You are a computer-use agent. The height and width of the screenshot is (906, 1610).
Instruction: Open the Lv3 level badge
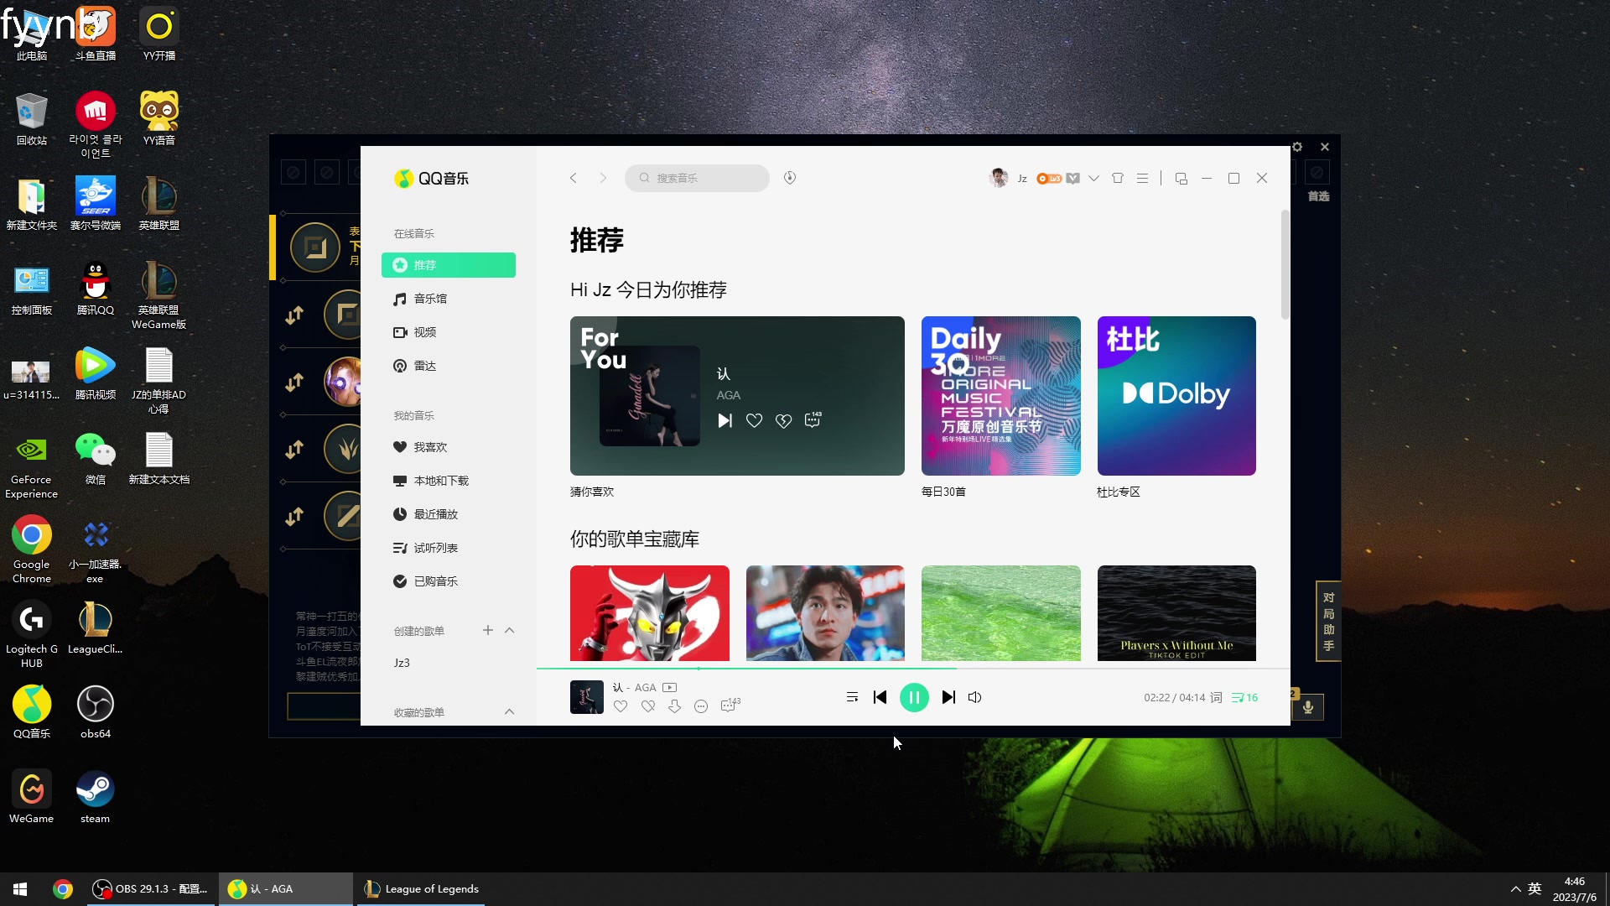point(1048,179)
